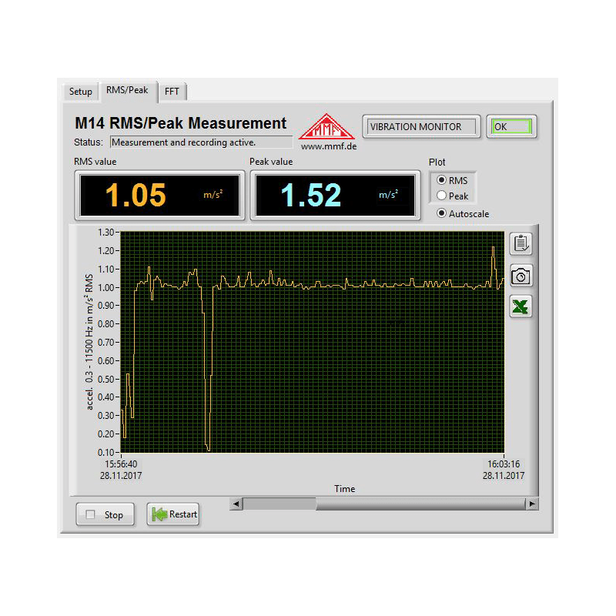
Task: Click the camera snapshot icon
Action: (x=521, y=276)
